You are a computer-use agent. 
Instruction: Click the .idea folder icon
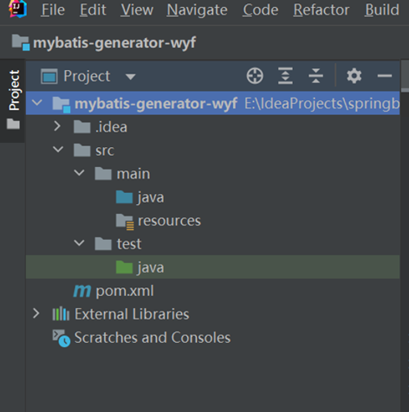(x=82, y=127)
